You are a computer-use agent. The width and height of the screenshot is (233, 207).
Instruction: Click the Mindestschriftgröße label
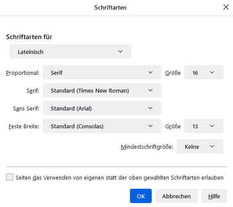pos(147,147)
